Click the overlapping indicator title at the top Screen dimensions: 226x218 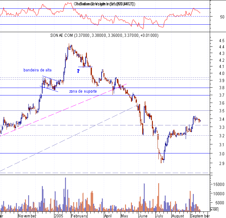105,4
